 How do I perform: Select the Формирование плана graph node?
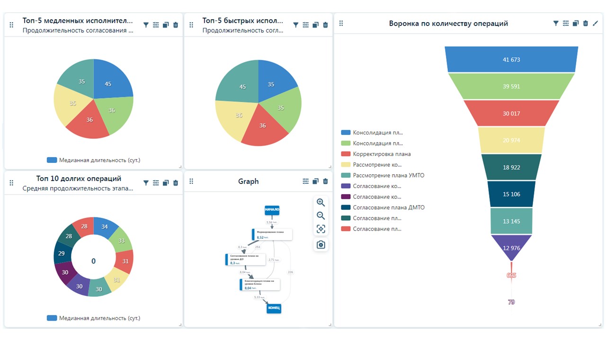[x=272, y=234]
